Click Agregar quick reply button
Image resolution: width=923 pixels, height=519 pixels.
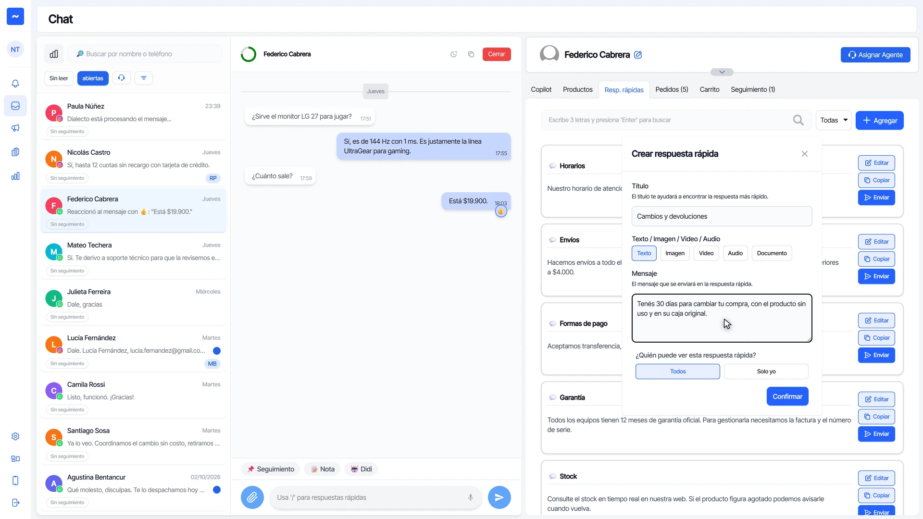pos(880,121)
